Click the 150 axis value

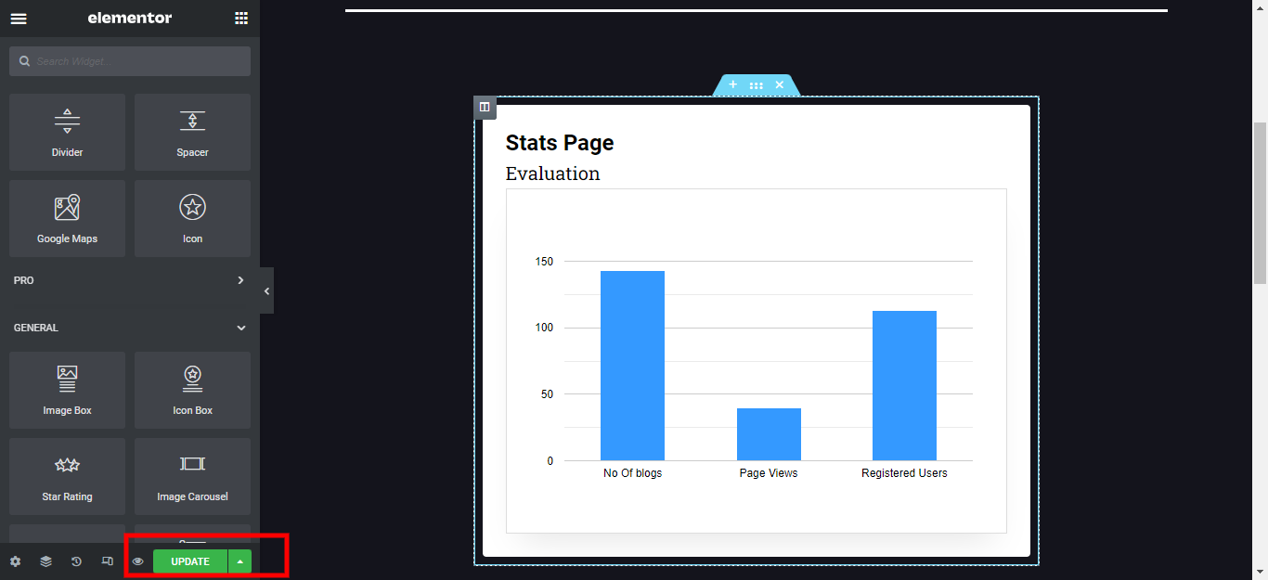pyautogui.click(x=544, y=262)
